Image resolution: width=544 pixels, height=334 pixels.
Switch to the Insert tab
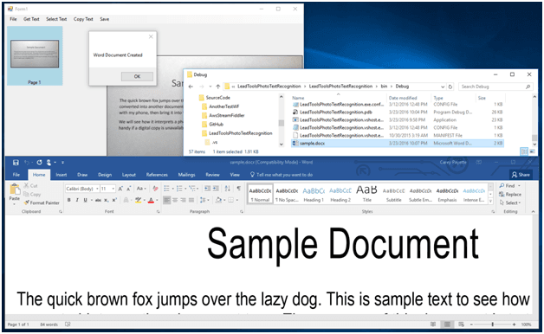coord(61,175)
